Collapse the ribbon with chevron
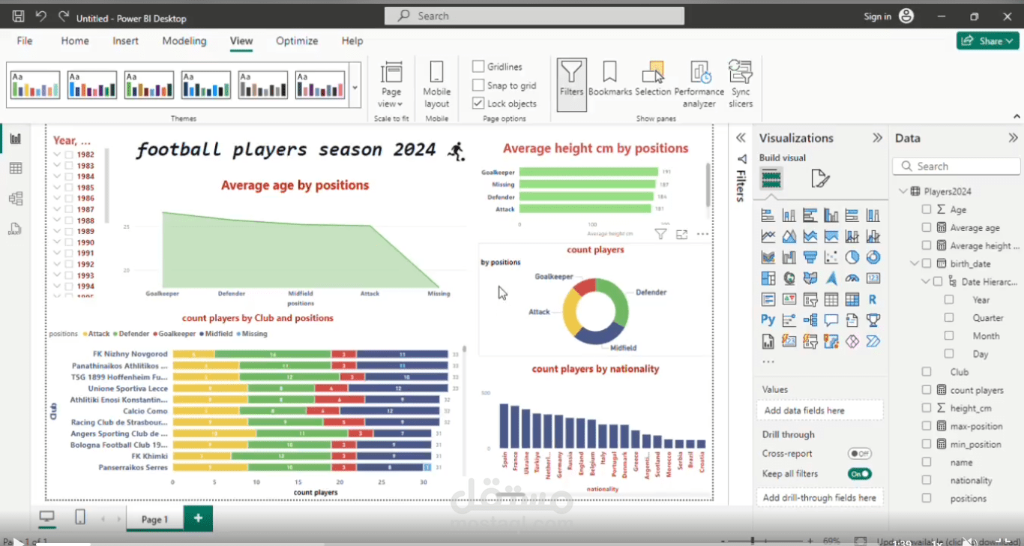This screenshot has height=546, width=1024. click(1017, 116)
